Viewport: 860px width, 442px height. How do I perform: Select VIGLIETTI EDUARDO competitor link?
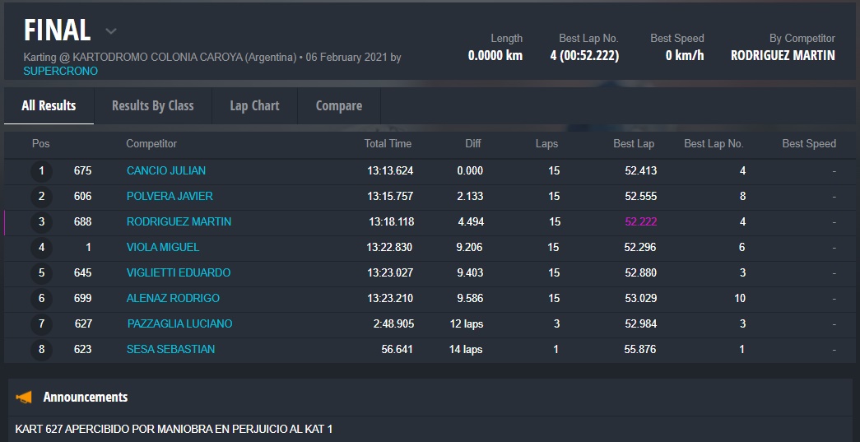click(x=179, y=272)
